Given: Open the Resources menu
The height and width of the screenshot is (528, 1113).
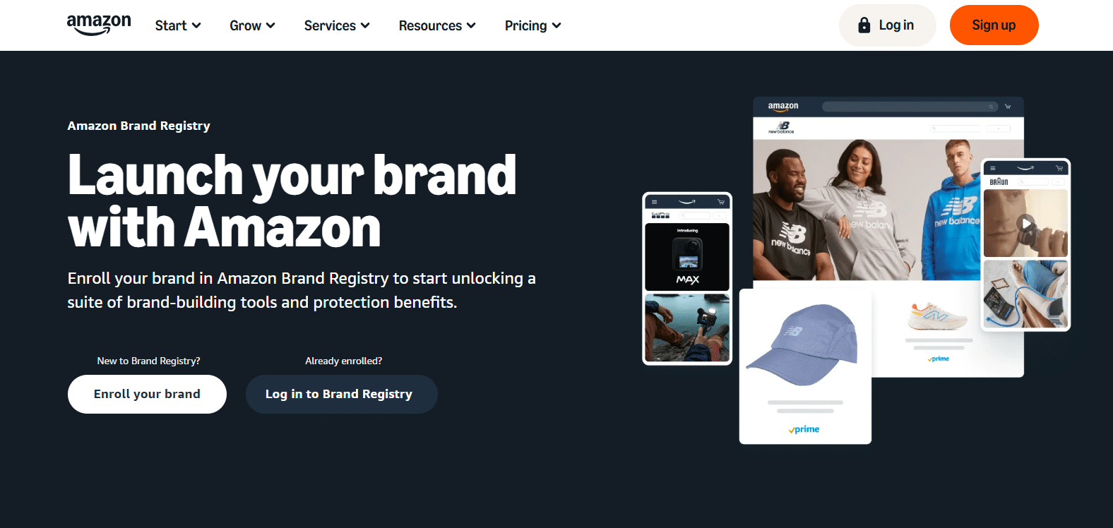Looking at the screenshot, I should [x=437, y=25].
